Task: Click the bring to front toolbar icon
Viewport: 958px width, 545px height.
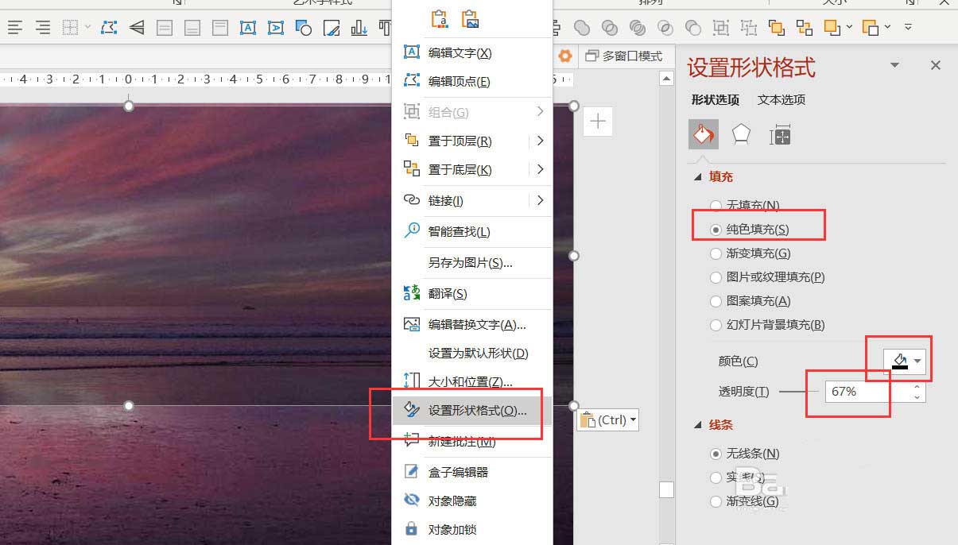Action: 777,28
